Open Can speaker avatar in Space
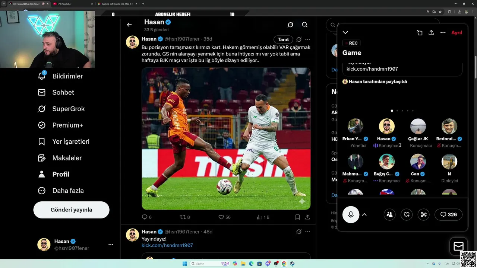 pos(418,162)
